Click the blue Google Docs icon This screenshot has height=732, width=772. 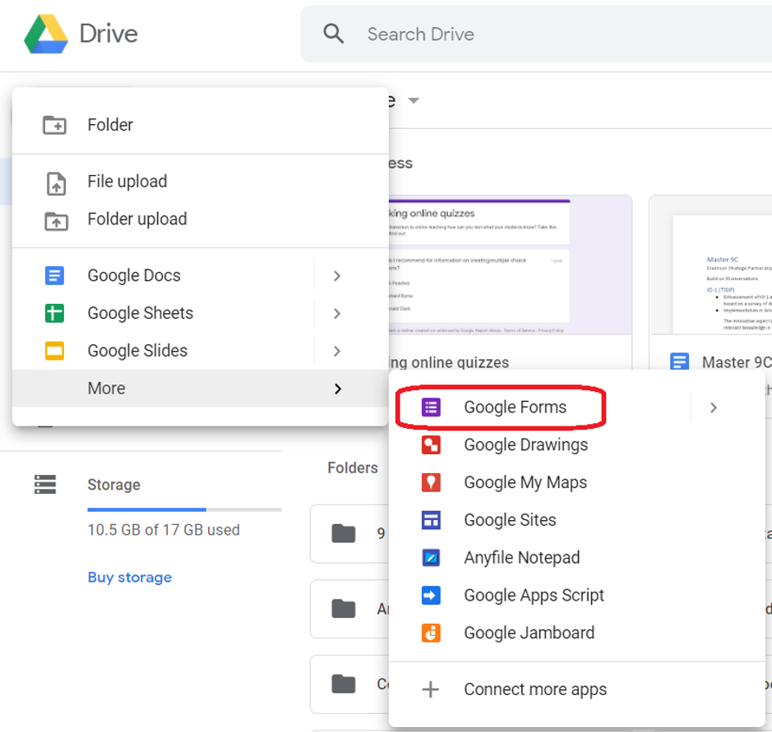pyautogui.click(x=54, y=275)
